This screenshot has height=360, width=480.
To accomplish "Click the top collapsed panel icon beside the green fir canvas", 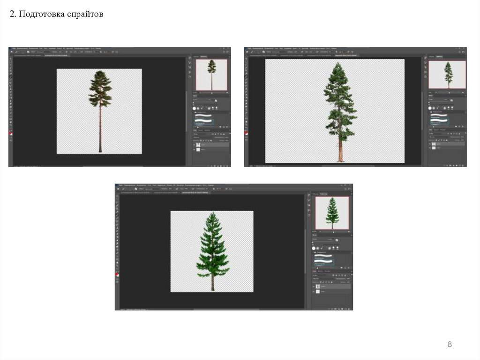I will [x=309, y=195].
